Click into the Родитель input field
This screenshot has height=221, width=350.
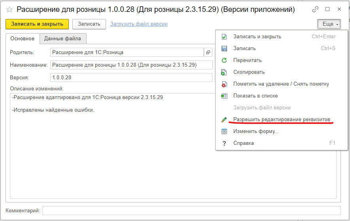coord(127,52)
